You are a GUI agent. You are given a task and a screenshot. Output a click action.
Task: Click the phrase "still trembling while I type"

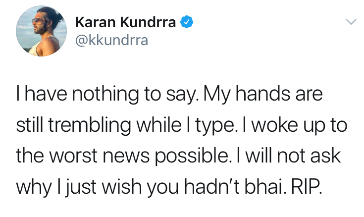coord(125,125)
